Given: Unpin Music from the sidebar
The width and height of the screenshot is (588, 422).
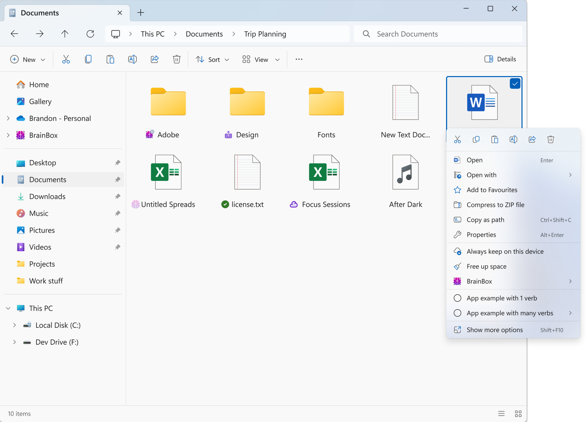Looking at the screenshot, I should click(118, 213).
